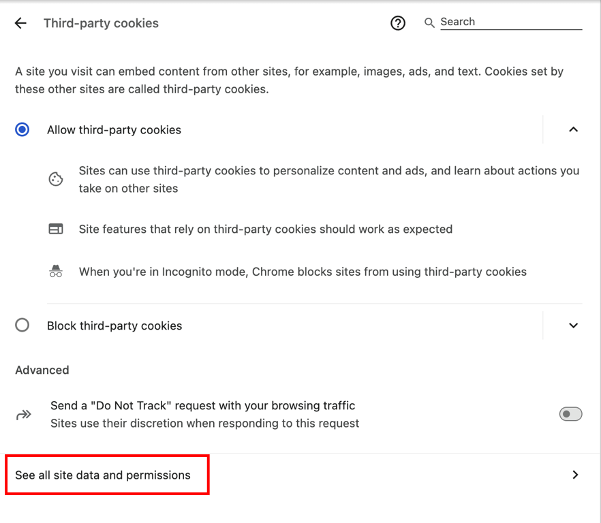This screenshot has width=601, height=523.
Task: Click the Incognito spy icon
Action: (55, 271)
